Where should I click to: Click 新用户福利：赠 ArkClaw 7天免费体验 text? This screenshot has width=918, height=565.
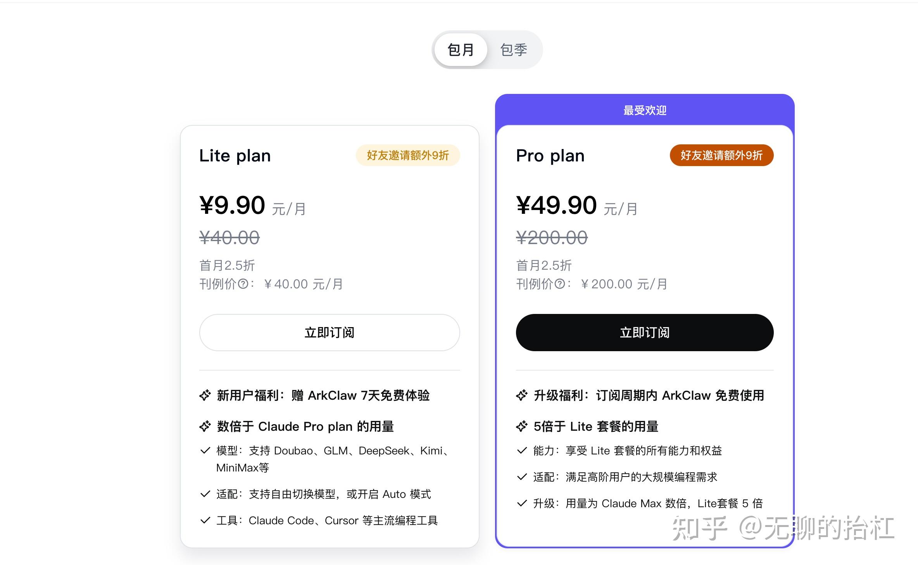click(x=323, y=395)
